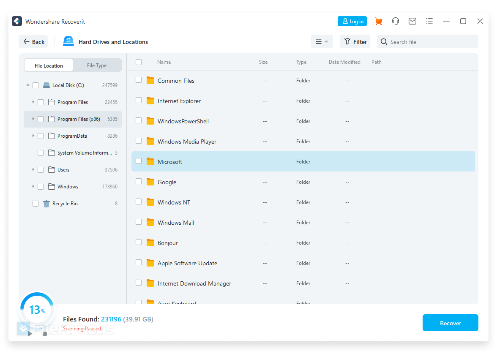
Task: Check the Recycle Bin checkbox
Action: click(x=35, y=204)
